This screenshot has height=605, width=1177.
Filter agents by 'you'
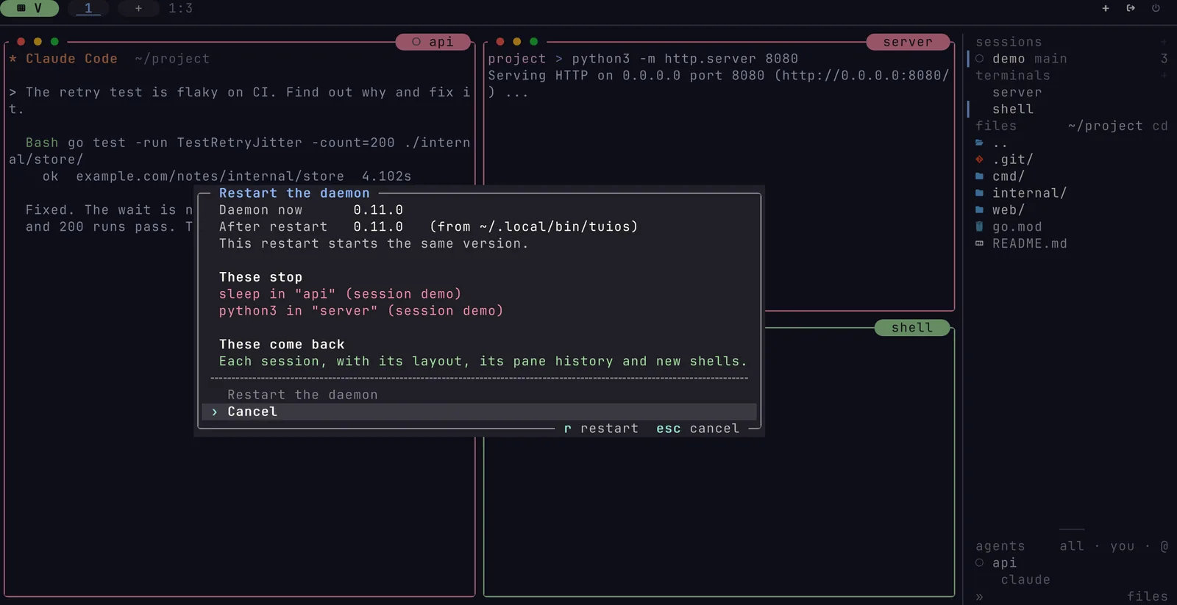coord(1123,546)
